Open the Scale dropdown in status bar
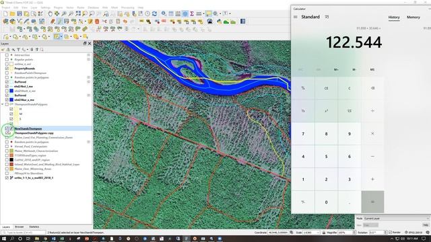The image size is (431, 242). [x=318, y=233]
